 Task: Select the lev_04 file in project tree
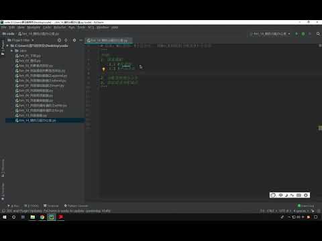pos(40,71)
